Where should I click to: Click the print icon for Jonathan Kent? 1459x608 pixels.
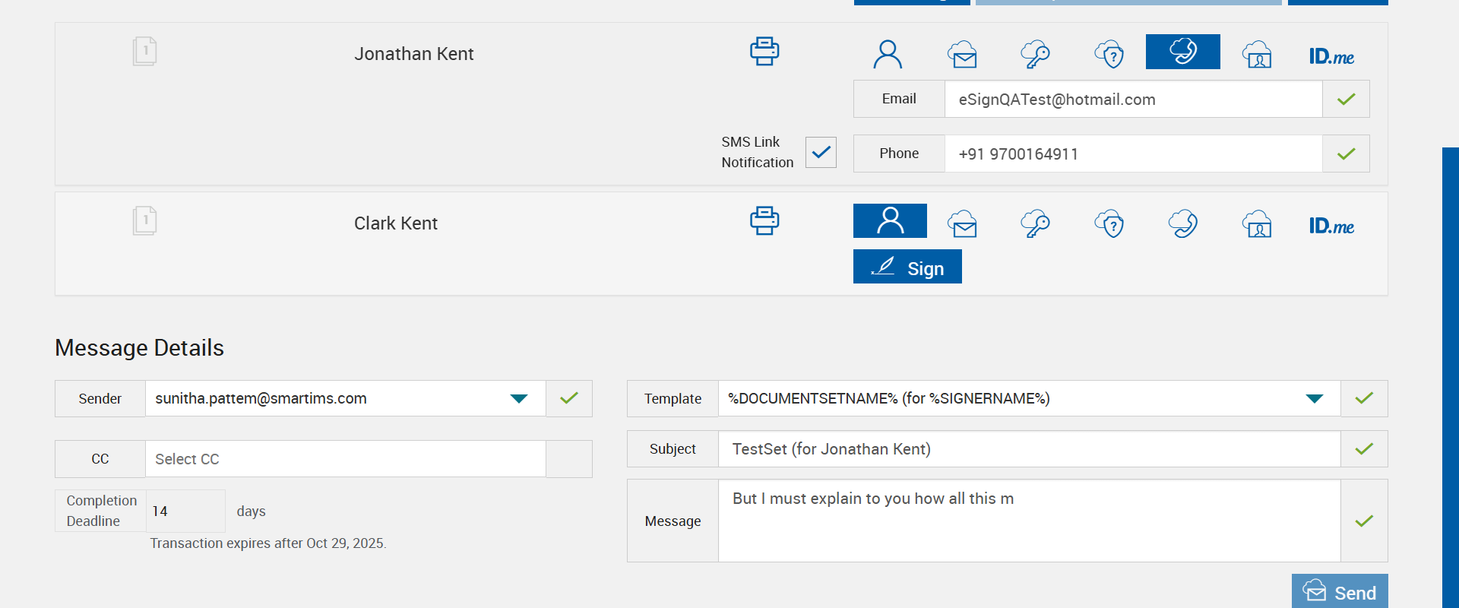(764, 52)
